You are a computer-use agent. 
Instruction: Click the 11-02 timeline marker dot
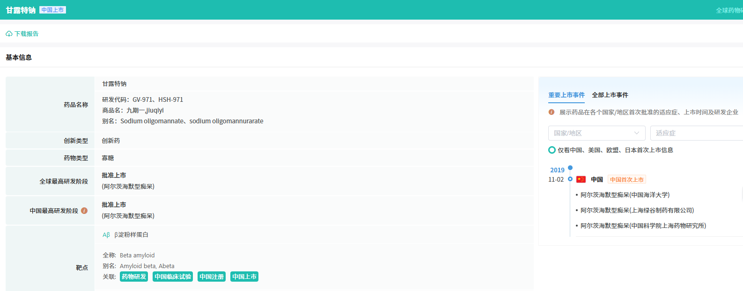pyautogui.click(x=570, y=179)
